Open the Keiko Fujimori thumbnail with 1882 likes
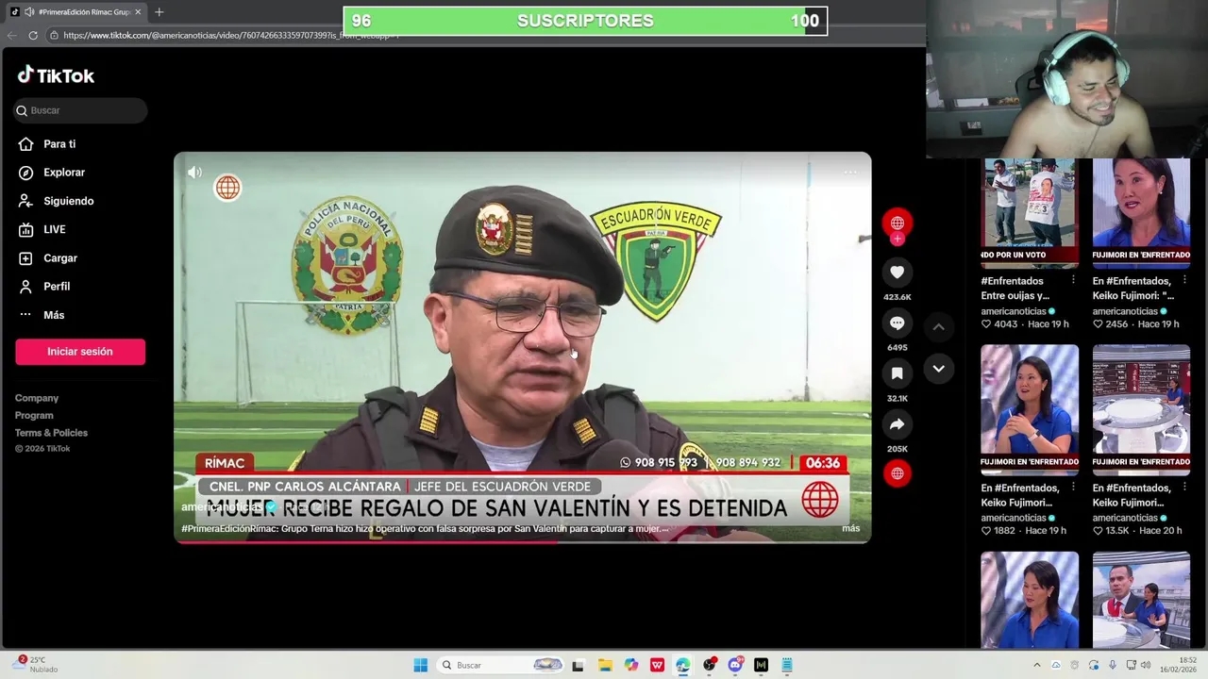The height and width of the screenshot is (679, 1208). [x=1030, y=409]
